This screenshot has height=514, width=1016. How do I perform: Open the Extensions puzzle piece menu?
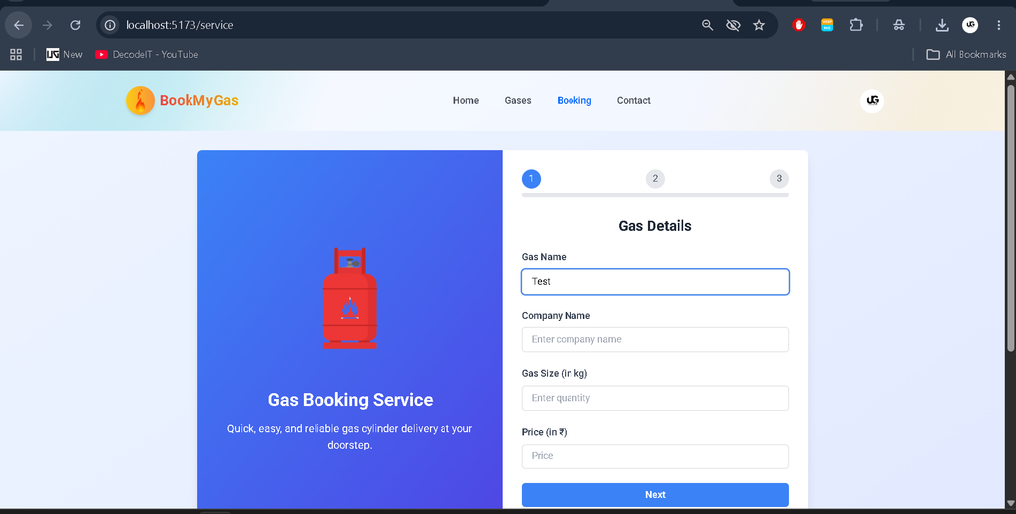(x=856, y=25)
